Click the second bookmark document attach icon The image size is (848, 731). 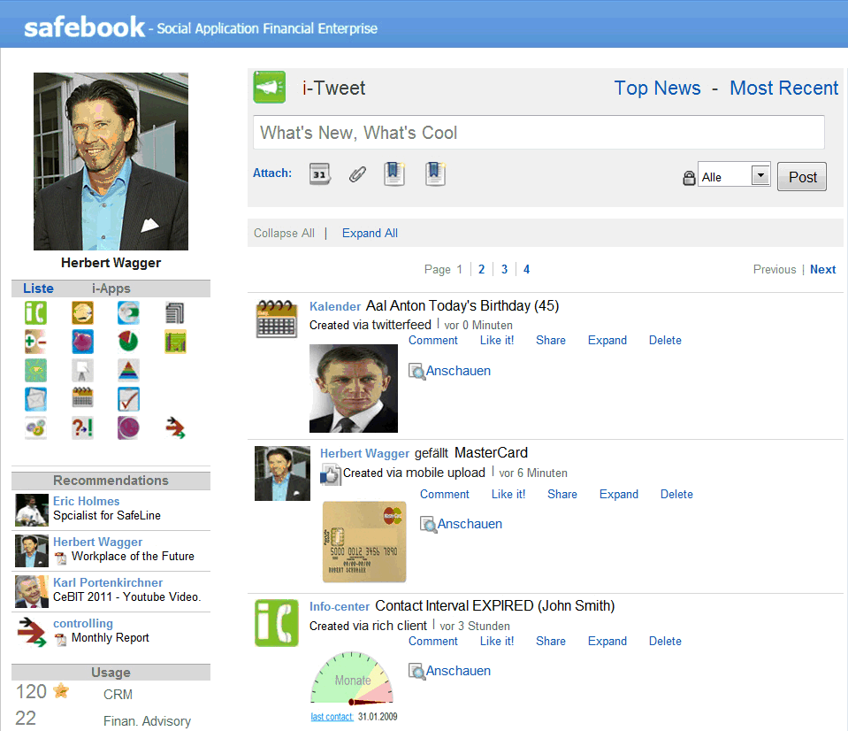[x=435, y=173]
